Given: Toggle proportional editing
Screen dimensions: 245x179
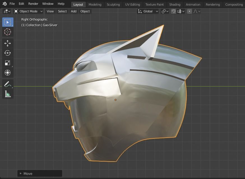Looking at the screenshot, I should [x=189, y=11].
